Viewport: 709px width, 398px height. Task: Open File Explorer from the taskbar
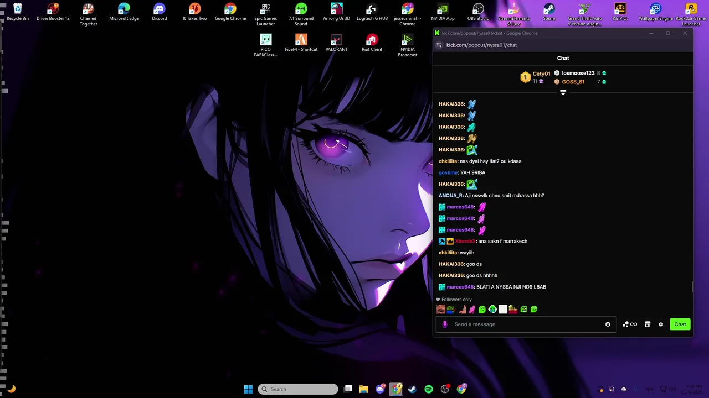tap(363, 389)
